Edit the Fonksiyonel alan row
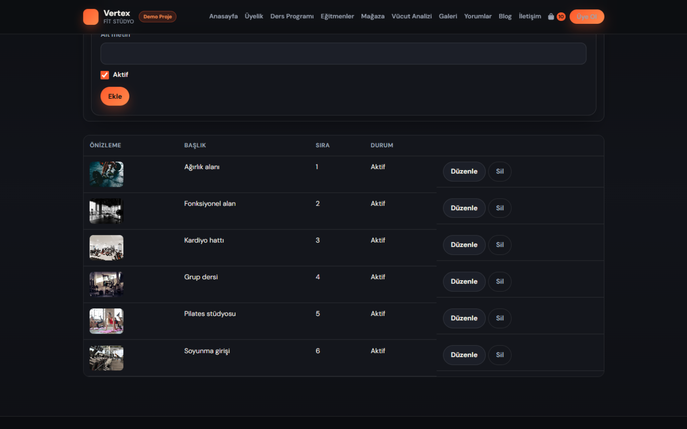687x429 pixels. click(464, 208)
